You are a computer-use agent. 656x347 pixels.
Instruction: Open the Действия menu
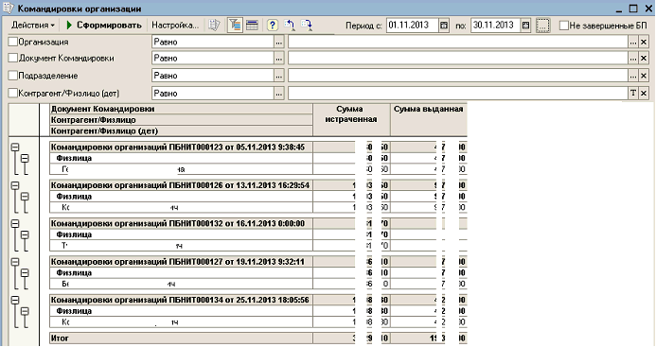pyautogui.click(x=32, y=26)
